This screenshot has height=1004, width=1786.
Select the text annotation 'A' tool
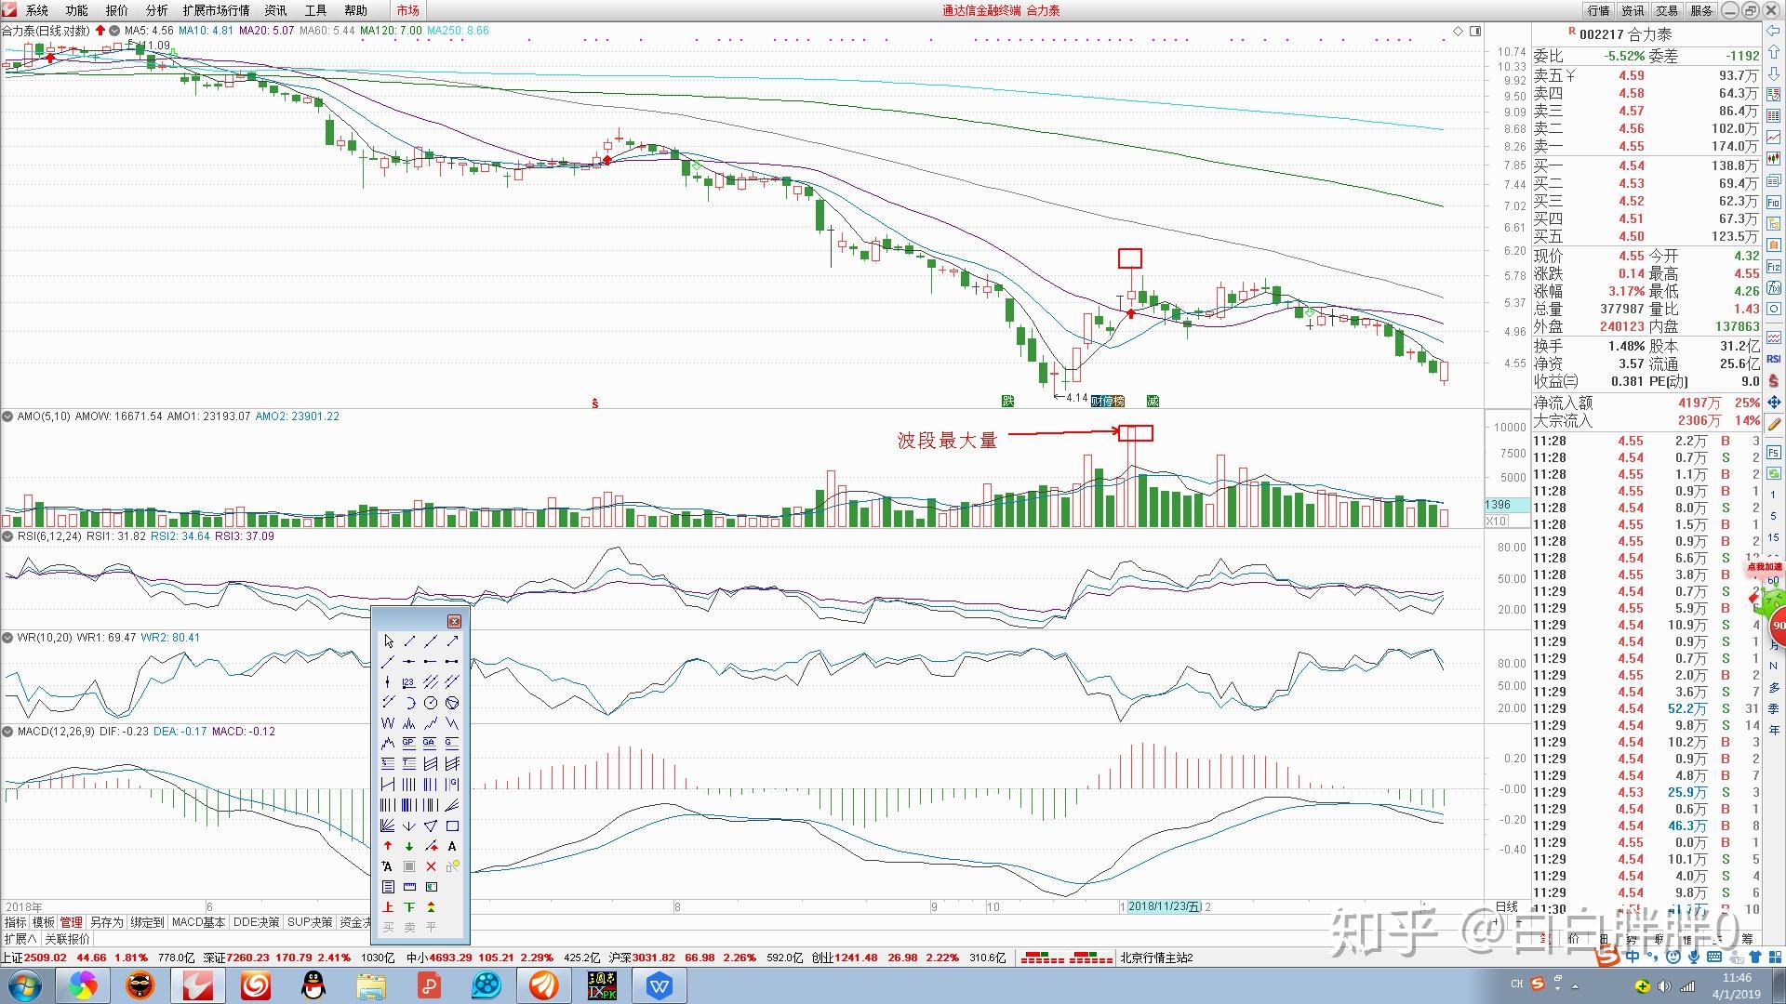[x=452, y=846]
